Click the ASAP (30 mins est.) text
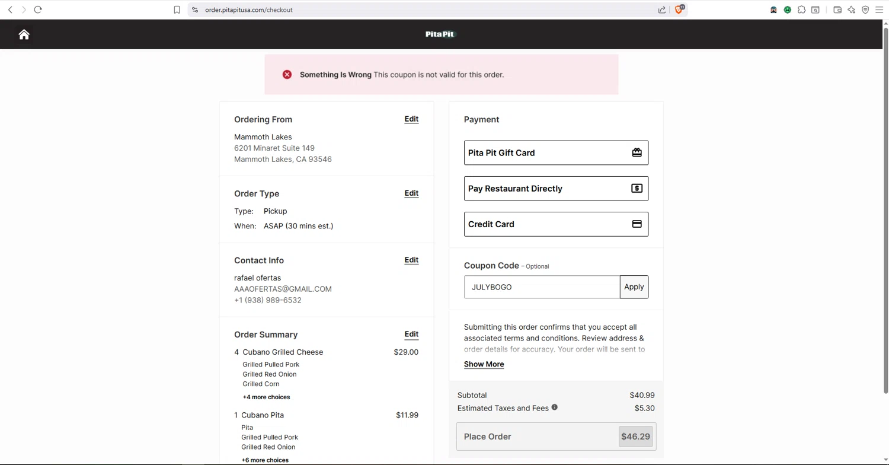This screenshot has width=889, height=465. point(298,226)
